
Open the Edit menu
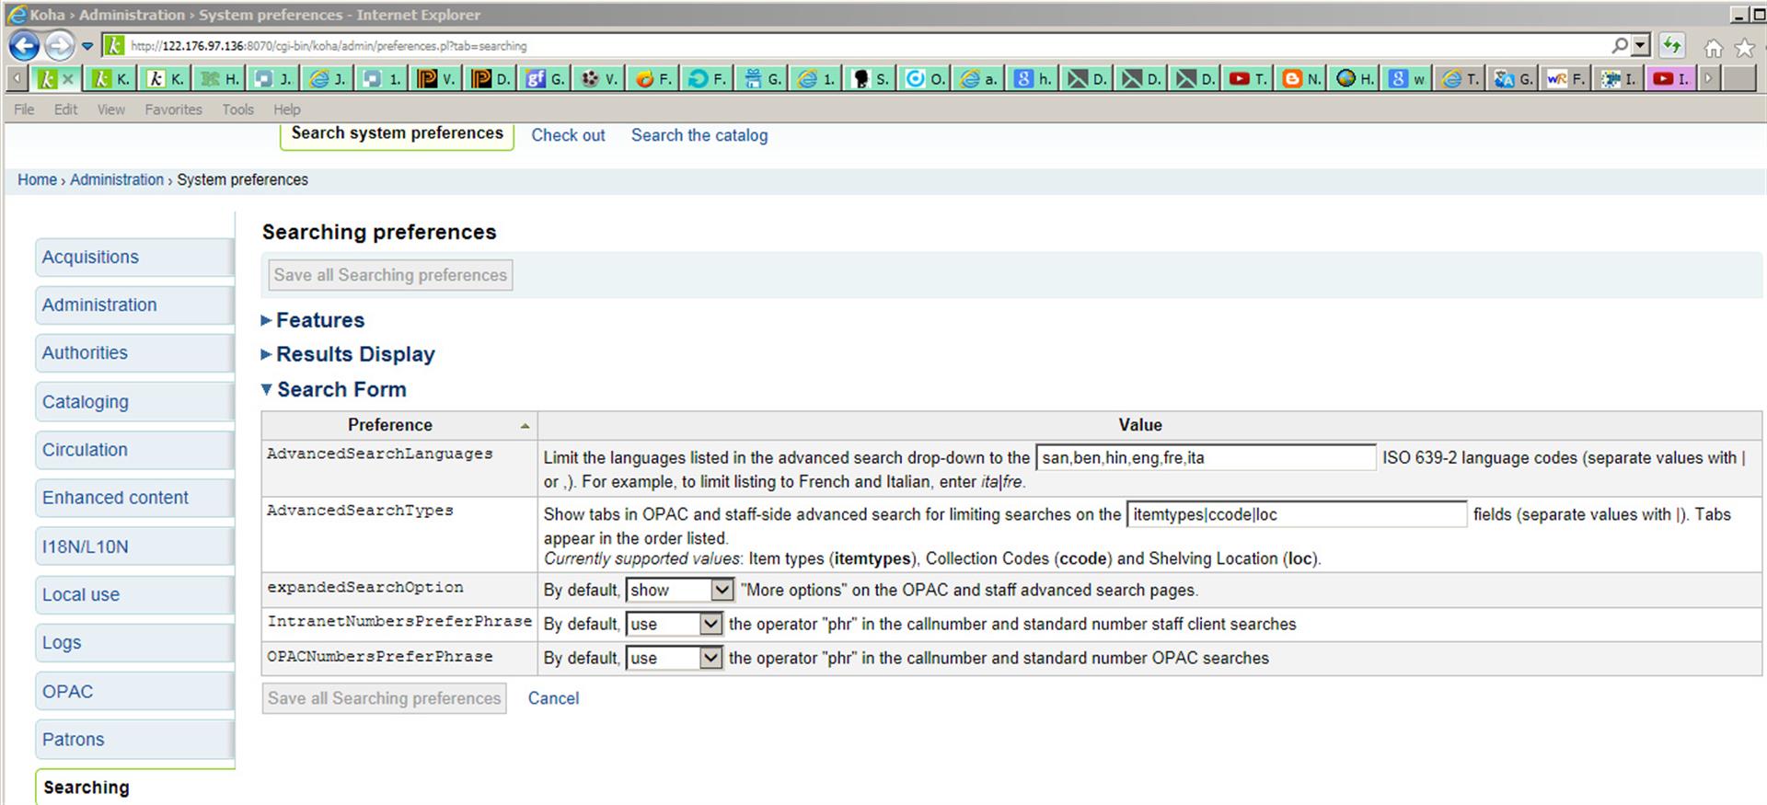coord(65,109)
